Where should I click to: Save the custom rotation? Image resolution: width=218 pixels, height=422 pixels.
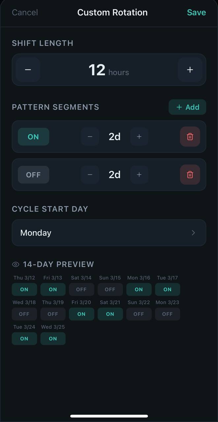[196, 12]
